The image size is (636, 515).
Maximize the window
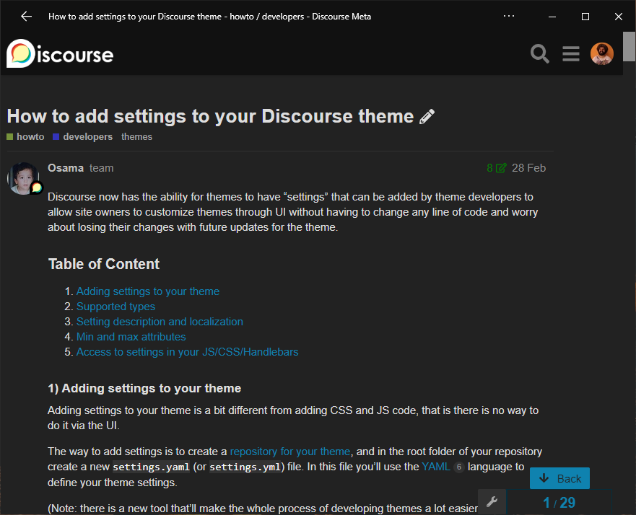tap(585, 17)
